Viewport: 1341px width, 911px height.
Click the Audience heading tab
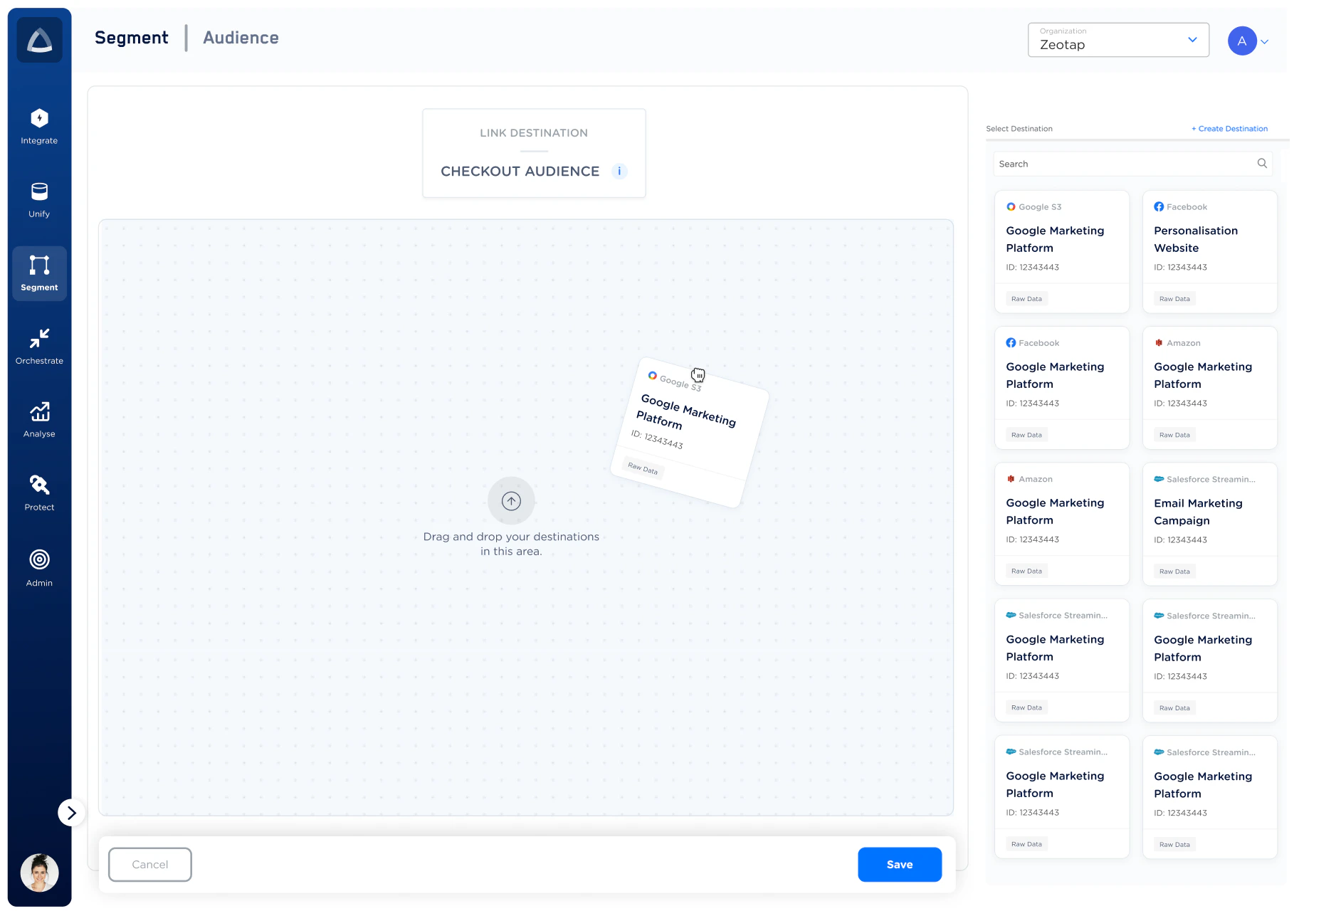point(241,38)
